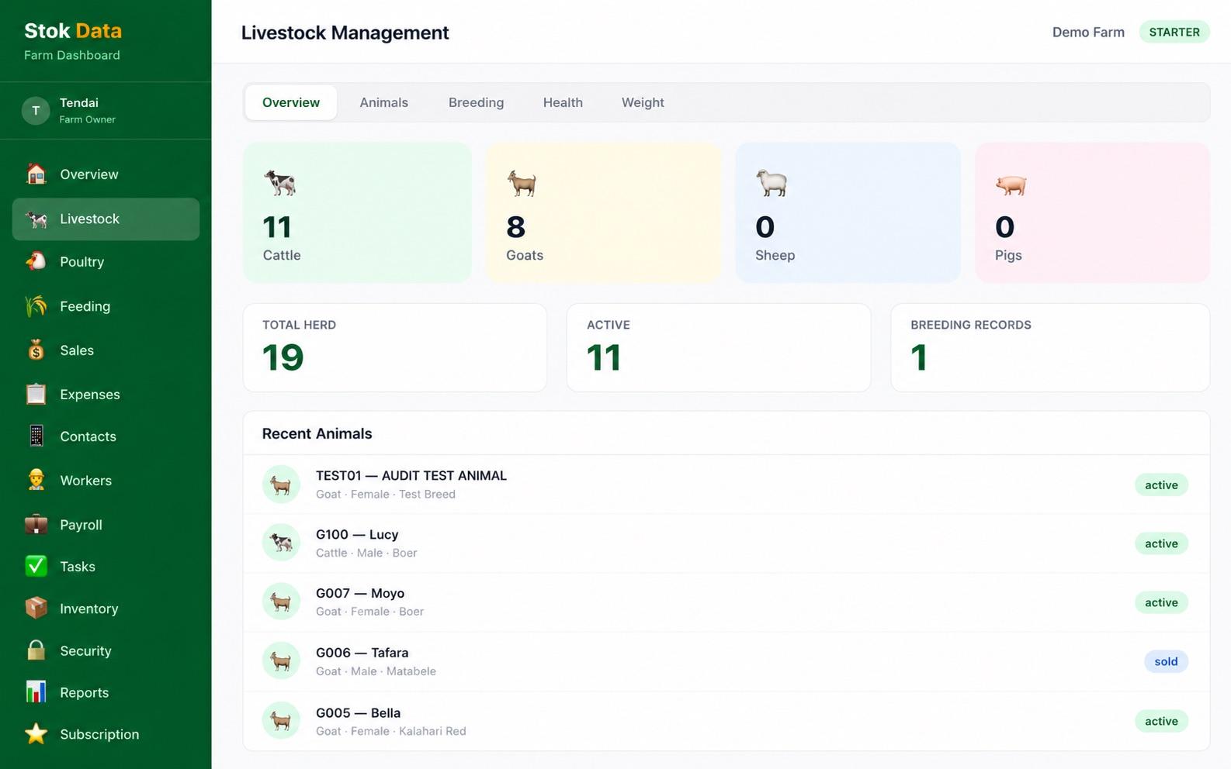Click the goat icon on the Goats card

522,184
